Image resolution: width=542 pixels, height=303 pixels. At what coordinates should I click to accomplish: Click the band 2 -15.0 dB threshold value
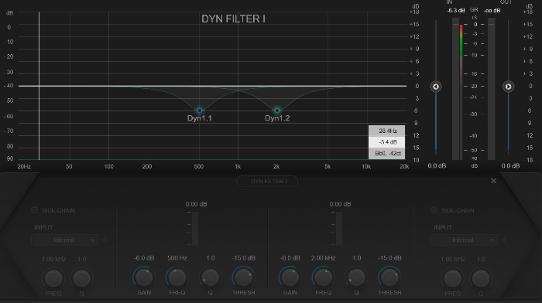[x=389, y=258]
